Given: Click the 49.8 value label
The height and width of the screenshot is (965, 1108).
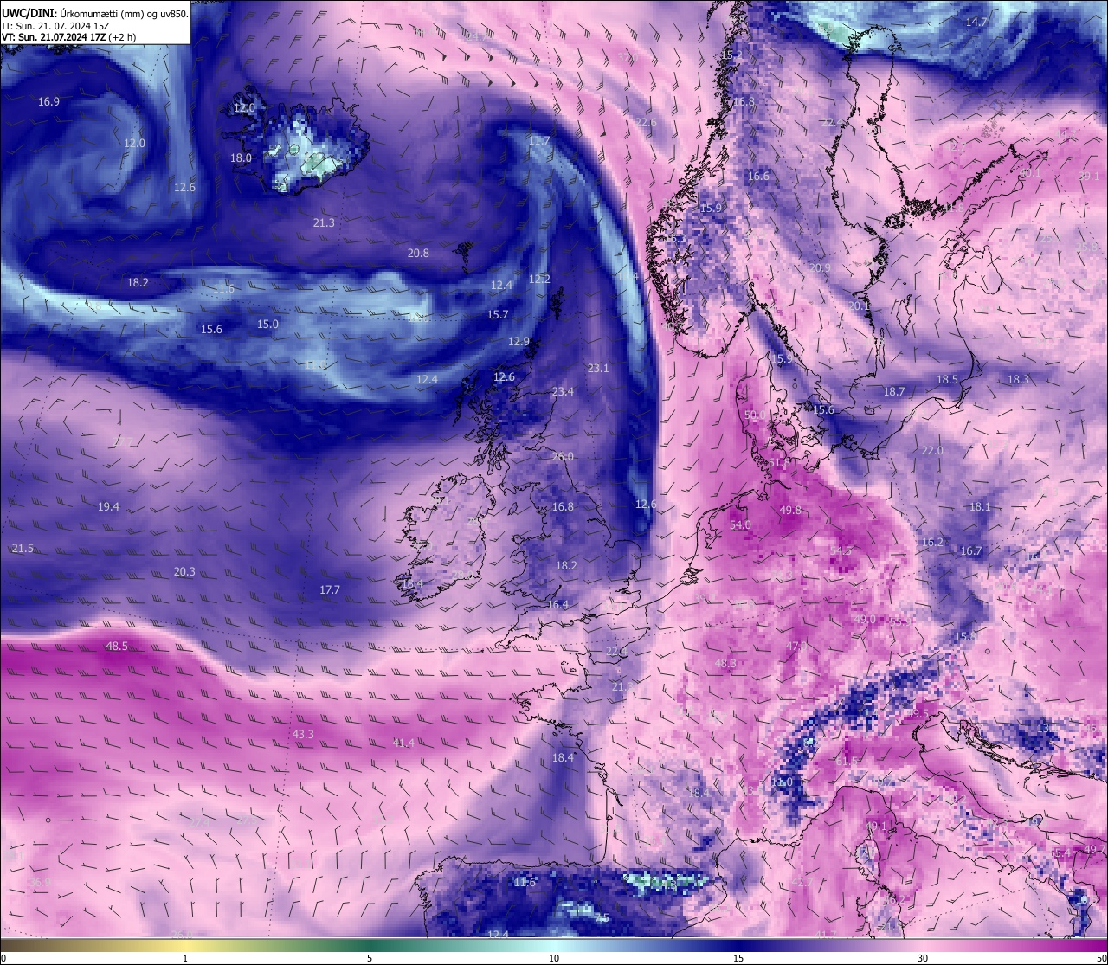Looking at the screenshot, I should tap(790, 511).
